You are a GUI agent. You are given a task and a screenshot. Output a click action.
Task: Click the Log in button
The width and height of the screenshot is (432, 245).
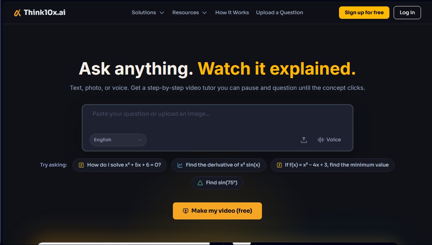(407, 12)
